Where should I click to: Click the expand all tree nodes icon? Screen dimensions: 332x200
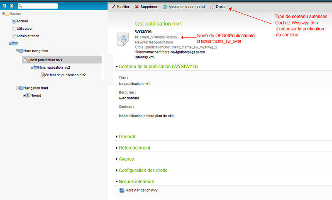[4, 6]
